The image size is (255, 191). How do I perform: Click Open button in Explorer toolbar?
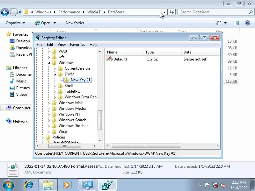[43, 23]
